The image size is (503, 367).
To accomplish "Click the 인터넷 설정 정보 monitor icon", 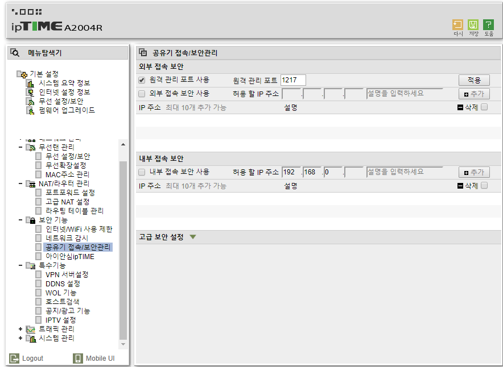I will [30, 92].
